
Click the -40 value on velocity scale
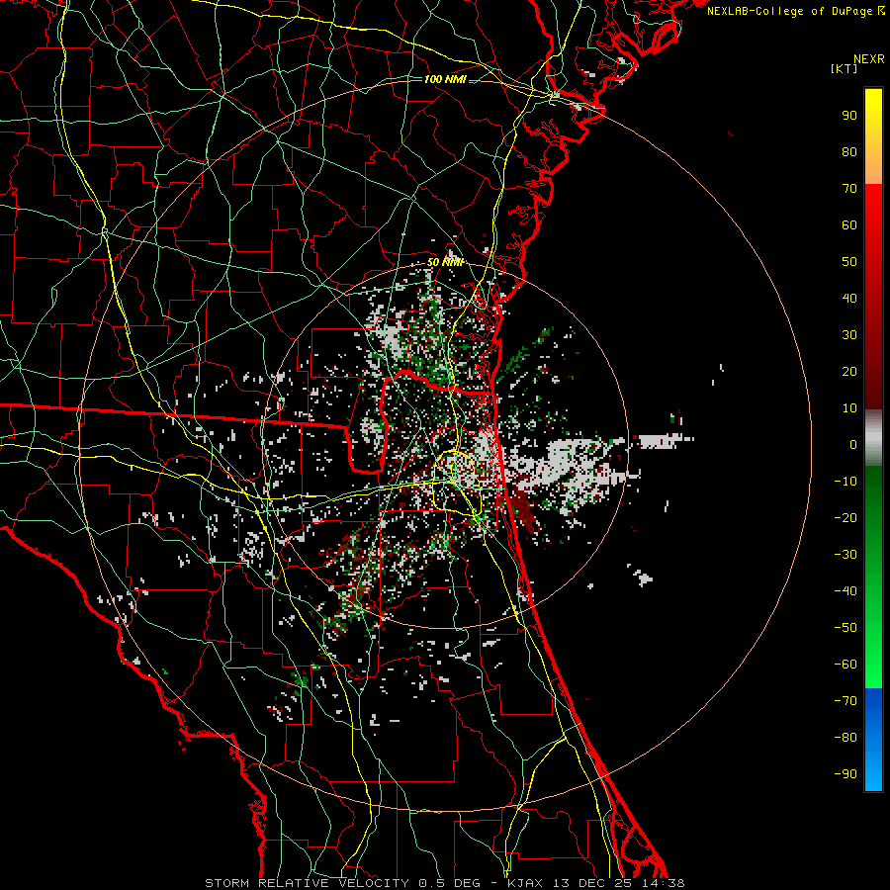click(845, 591)
